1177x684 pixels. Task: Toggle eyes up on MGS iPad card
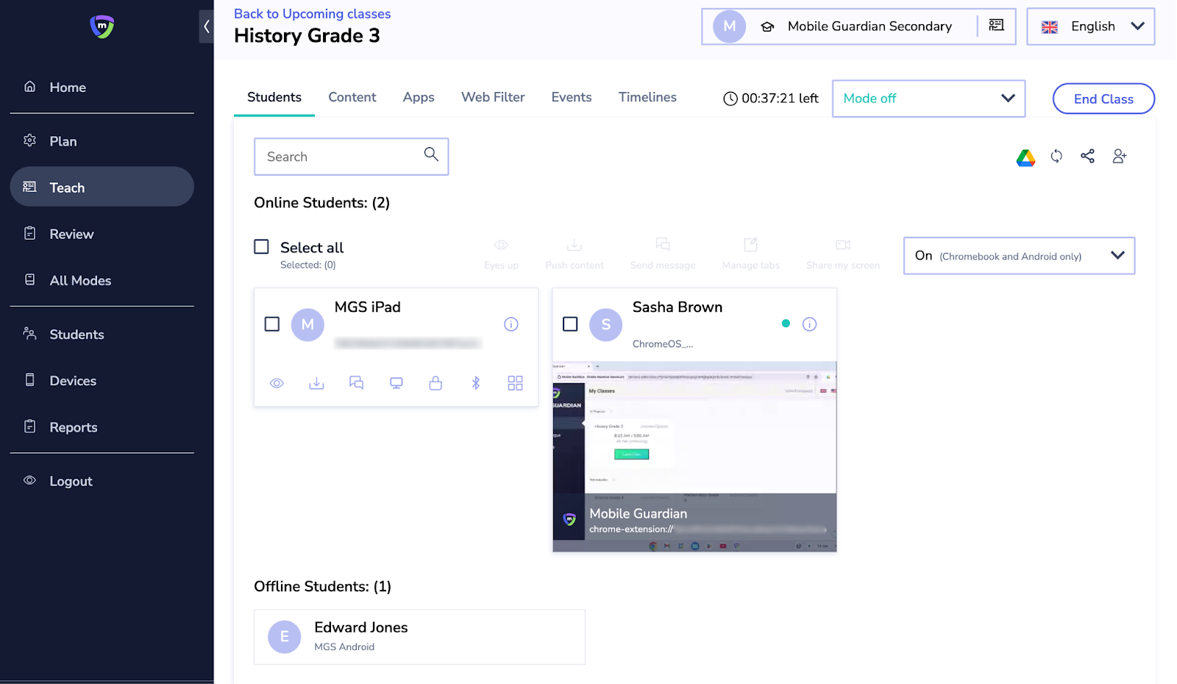277,383
